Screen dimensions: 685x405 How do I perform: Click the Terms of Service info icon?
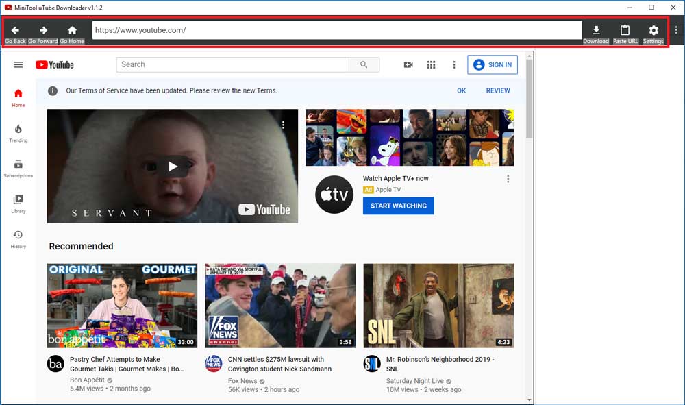[x=53, y=91]
